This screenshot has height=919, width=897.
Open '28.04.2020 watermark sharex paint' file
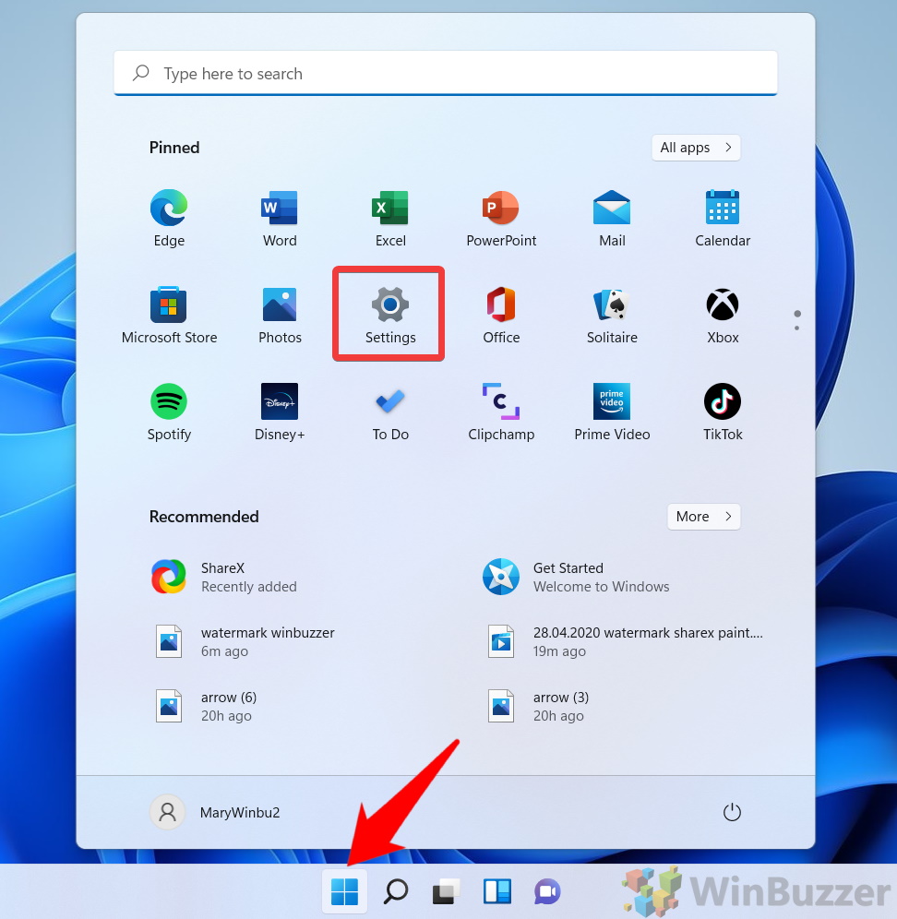click(625, 642)
